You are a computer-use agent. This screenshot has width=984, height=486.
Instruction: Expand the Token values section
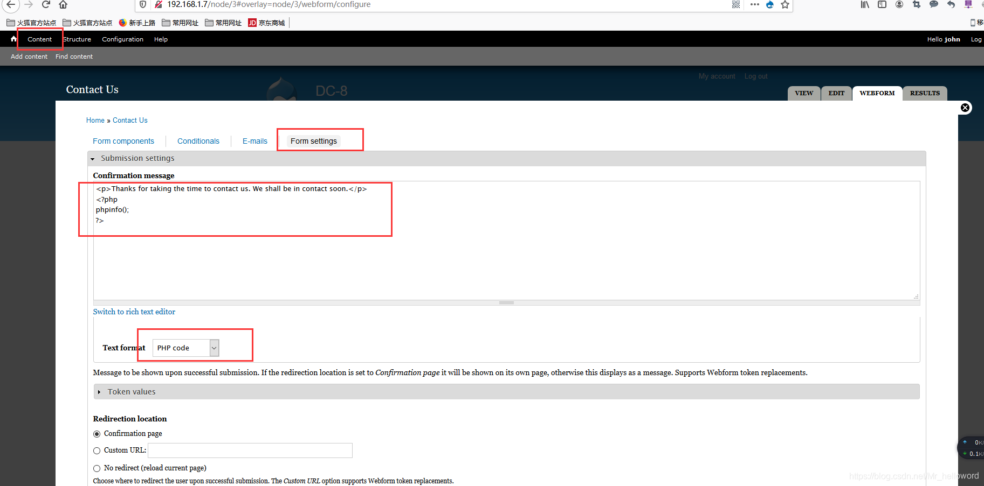[131, 392]
